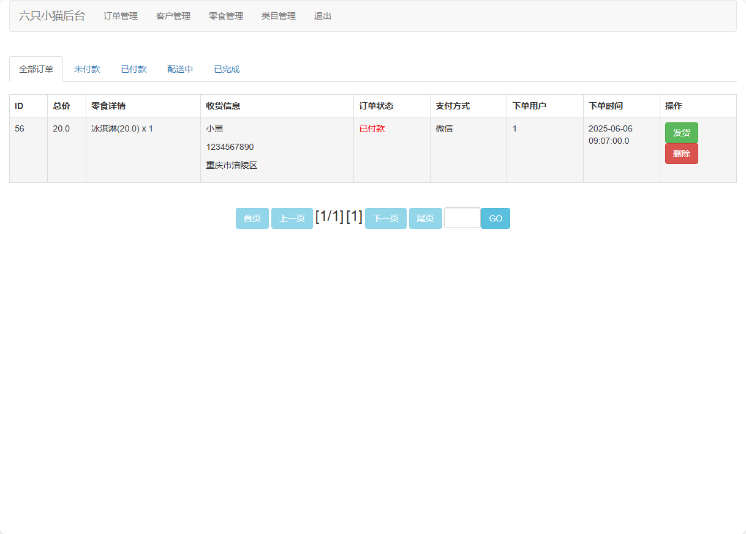Open the 客户管理 customer management page
The height and width of the screenshot is (534, 746).
[x=173, y=17]
